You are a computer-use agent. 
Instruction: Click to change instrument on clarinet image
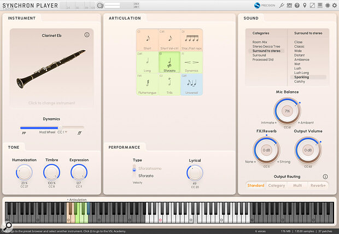tap(51, 103)
